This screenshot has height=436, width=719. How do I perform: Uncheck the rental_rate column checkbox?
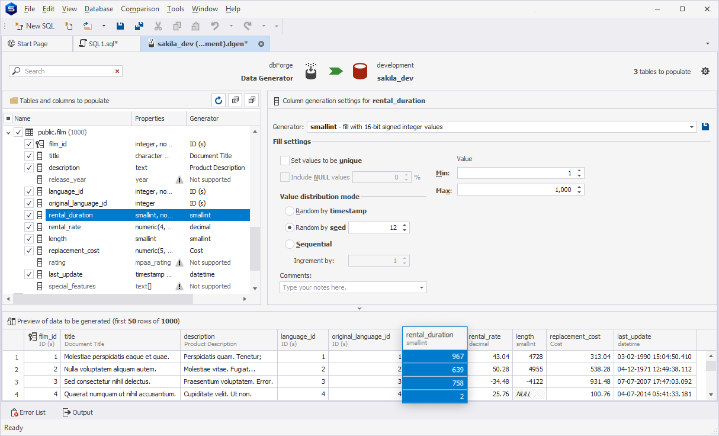tap(28, 227)
